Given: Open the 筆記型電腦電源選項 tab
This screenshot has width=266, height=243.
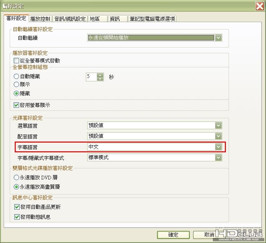Looking at the screenshot, I should click(152, 19).
